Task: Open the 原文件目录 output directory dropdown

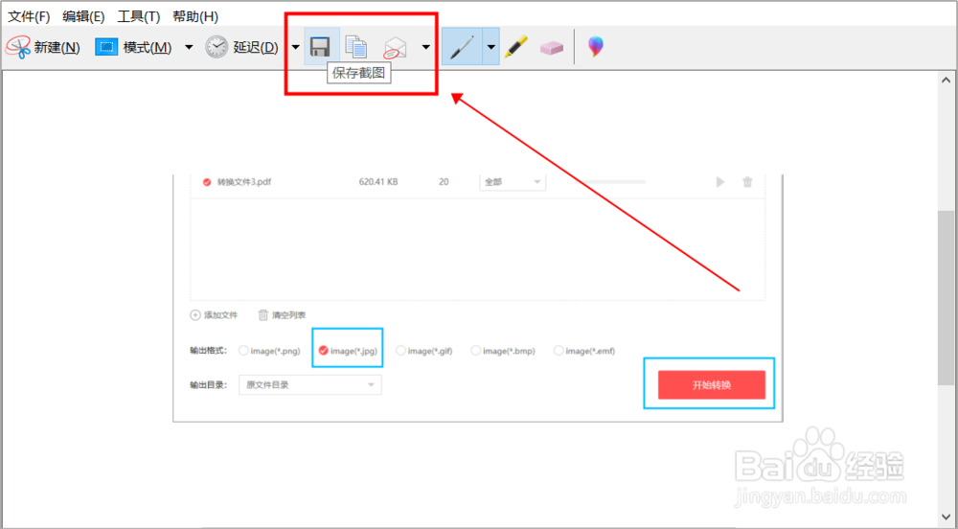Action: (310, 385)
